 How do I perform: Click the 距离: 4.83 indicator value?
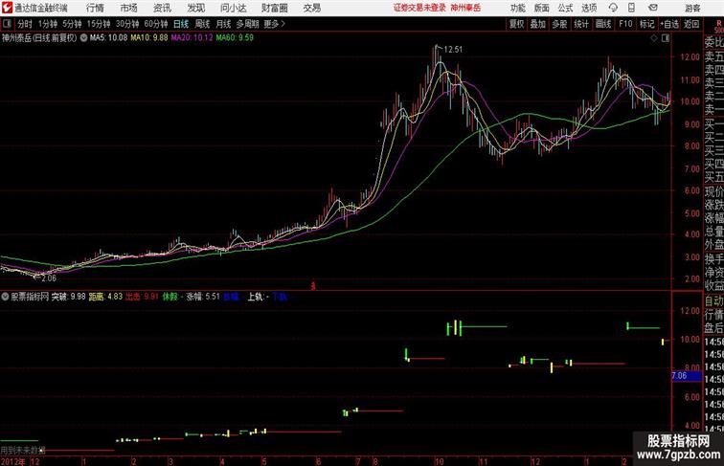tap(105, 297)
